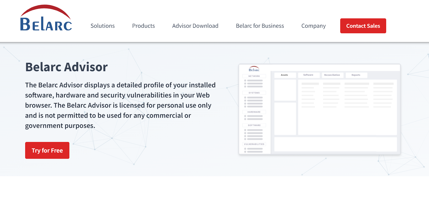Viewport: 429px width, 203px height.
Task: Open the Company menu
Action: tap(313, 26)
